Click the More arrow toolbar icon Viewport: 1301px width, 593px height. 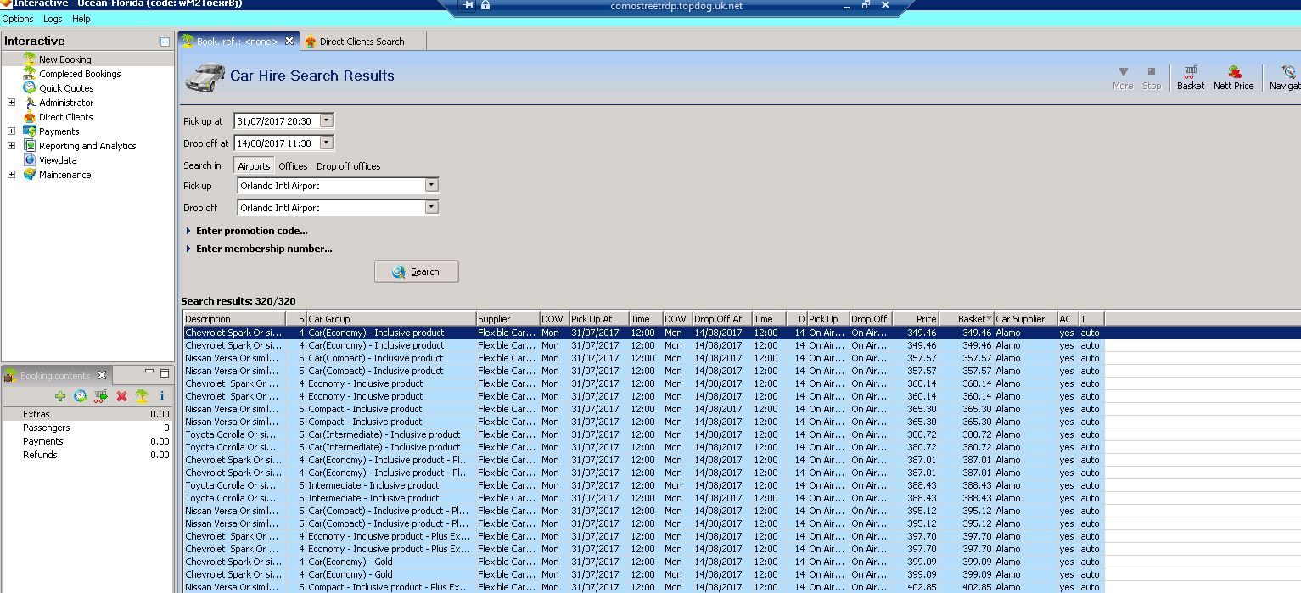[x=1123, y=78]
